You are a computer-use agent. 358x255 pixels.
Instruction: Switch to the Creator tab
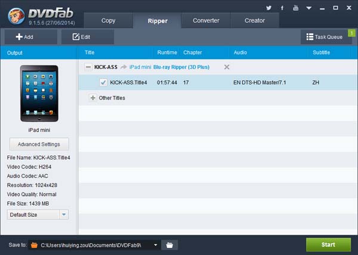pos(255,20)
